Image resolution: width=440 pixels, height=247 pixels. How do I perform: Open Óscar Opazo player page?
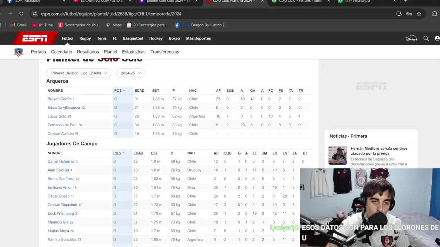click(58, 196)
